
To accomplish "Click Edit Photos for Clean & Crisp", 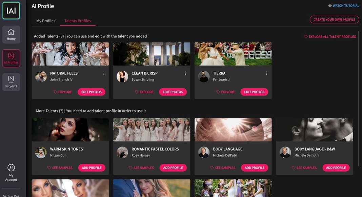I will pyautogui.click(x=173, y=92).
